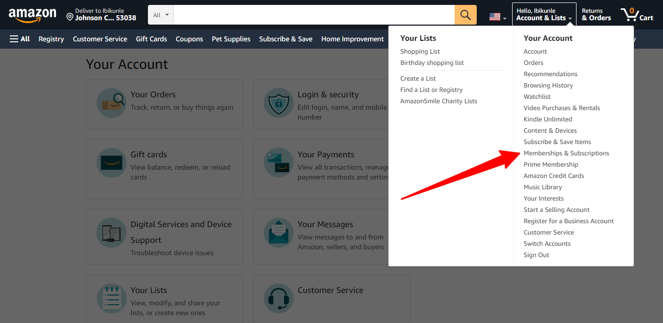This screenshot has height=323, width=663.
Task: Click the search magnifier button
Action: pos(465,15)
